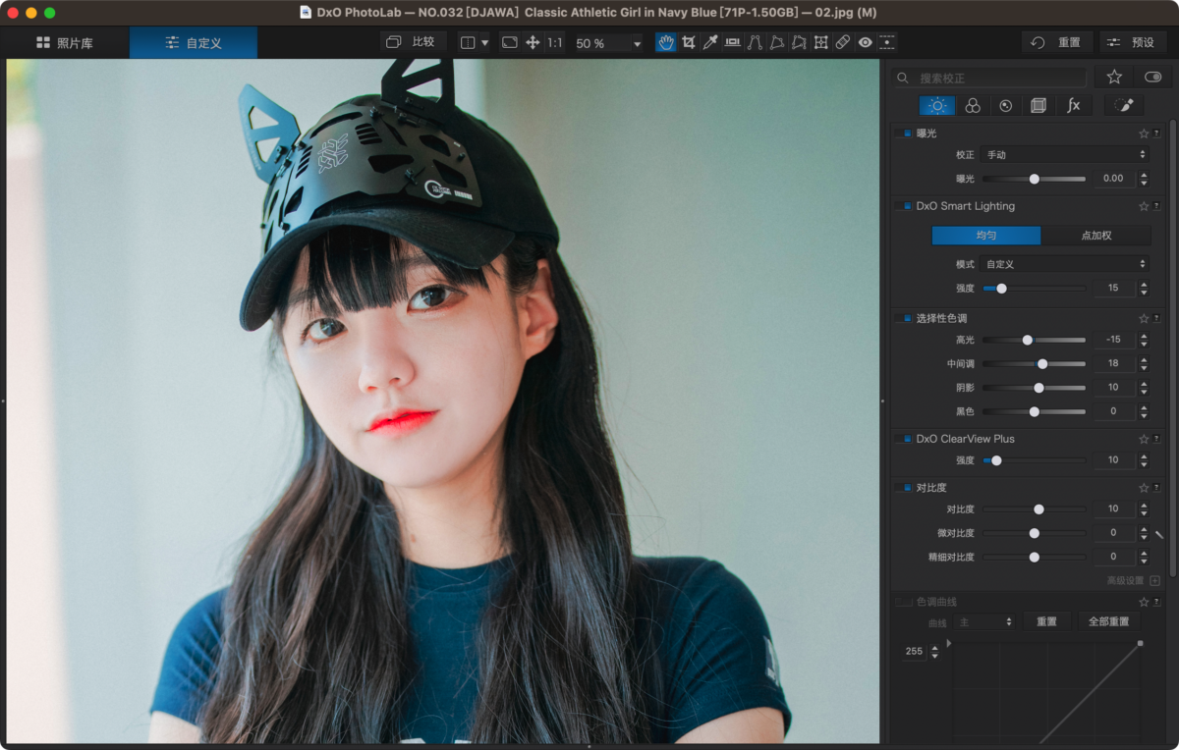1179x750 pixels.
Task: Select the Hand pan tool
Action: 666,42
